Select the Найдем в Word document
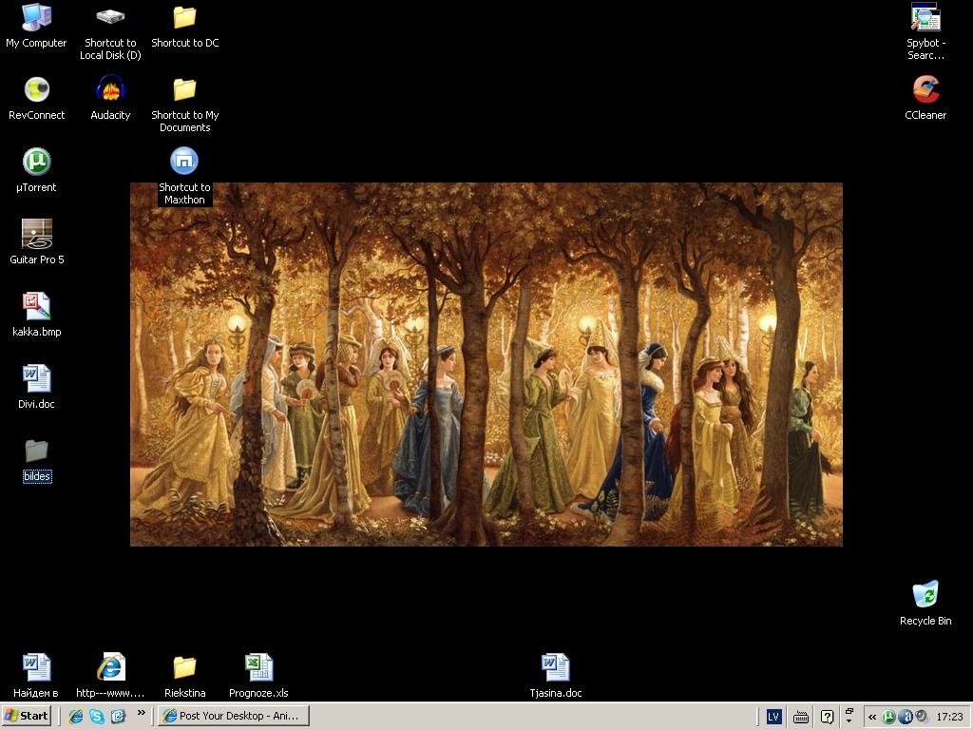 (36, 676)
